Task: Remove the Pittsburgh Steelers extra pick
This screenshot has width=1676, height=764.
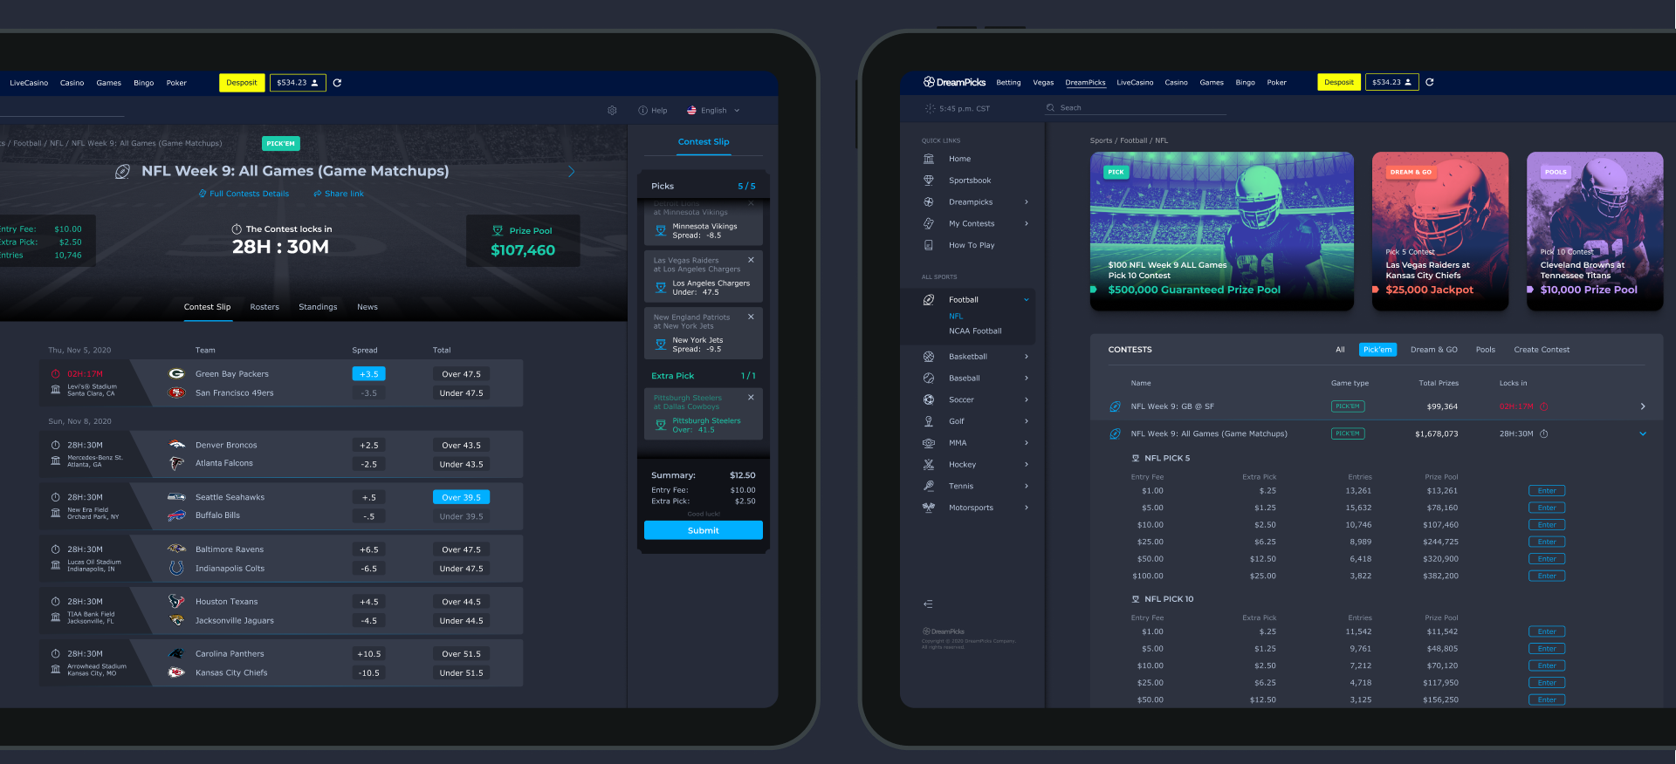Action: (x=751, y=397)
